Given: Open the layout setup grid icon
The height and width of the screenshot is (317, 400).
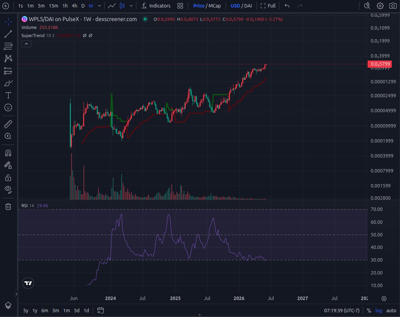Looking at the screenshot, I should coord(180,5).
